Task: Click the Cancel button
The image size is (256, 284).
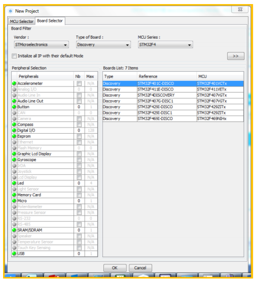Action: pyautogui.click(x=140, y=268)
